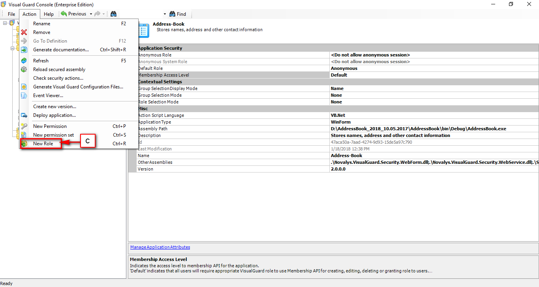The height and width of the screenshot is (287, 539).
Task: Click the Deploy application arrow icon
Action: click(x=24, y=115)
